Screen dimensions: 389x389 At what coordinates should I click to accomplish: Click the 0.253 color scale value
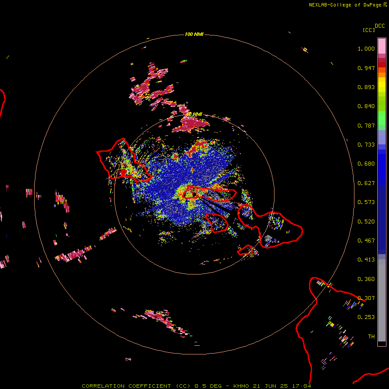point(366,317)
